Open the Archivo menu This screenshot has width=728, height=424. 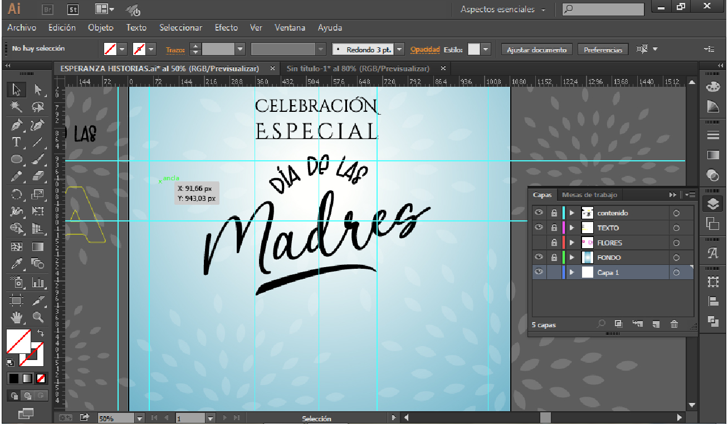tap(22, 27)
